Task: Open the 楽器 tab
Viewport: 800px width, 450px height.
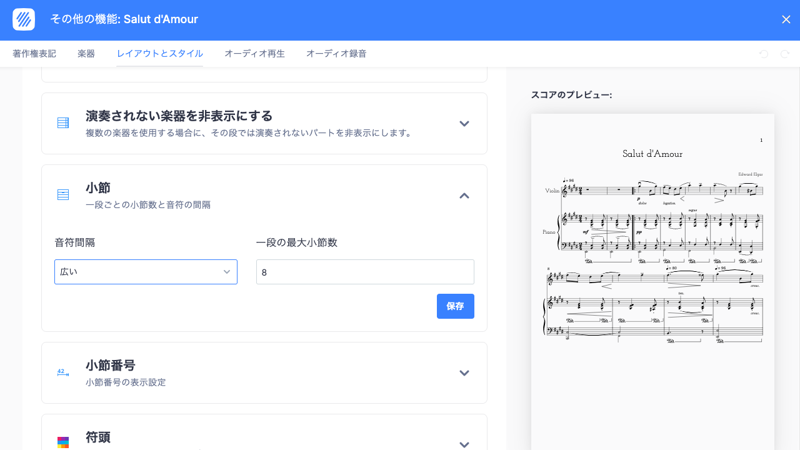Action: point(86,54)
